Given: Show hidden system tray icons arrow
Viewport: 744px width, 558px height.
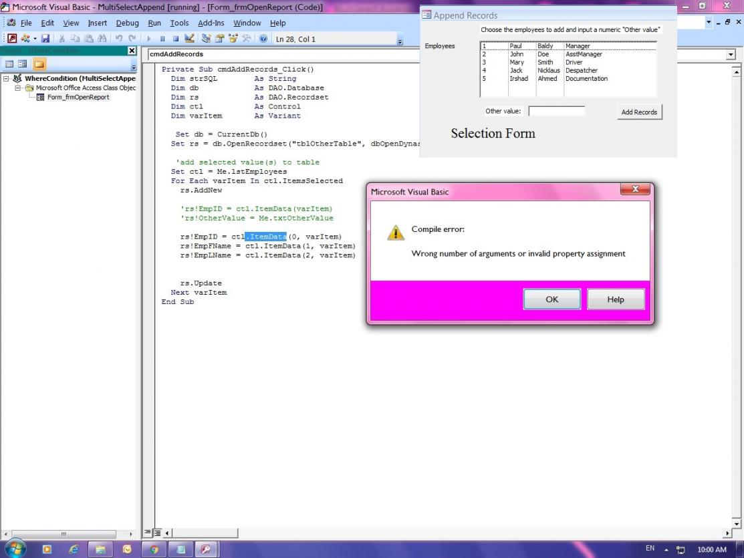Looking at the screenshot, I should pos(666,550).
